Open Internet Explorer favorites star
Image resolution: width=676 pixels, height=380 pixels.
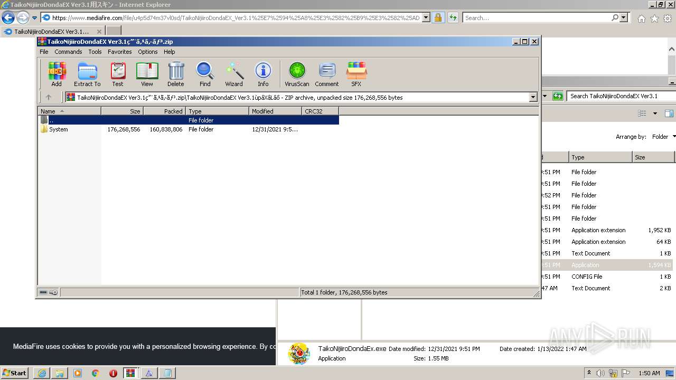pyautogui.click(x=654, y=18)
